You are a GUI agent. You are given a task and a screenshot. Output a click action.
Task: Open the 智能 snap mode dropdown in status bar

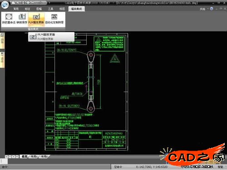221,167
